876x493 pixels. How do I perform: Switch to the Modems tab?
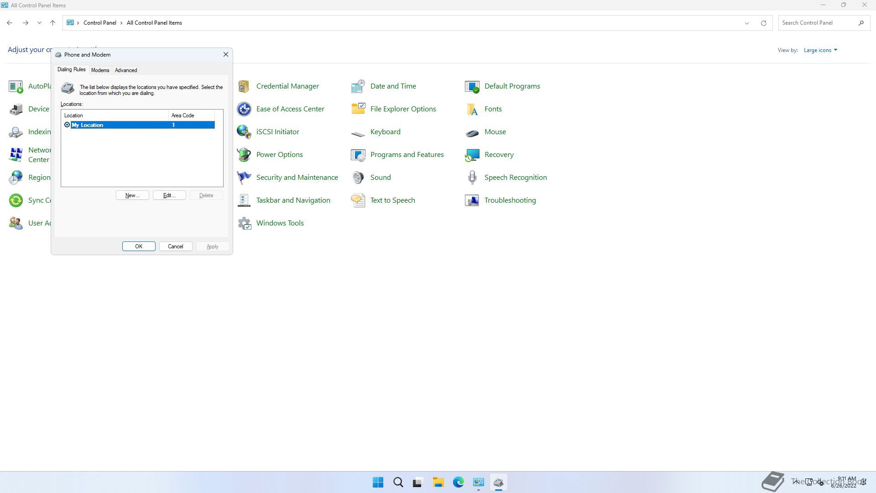tap(100, 70)
